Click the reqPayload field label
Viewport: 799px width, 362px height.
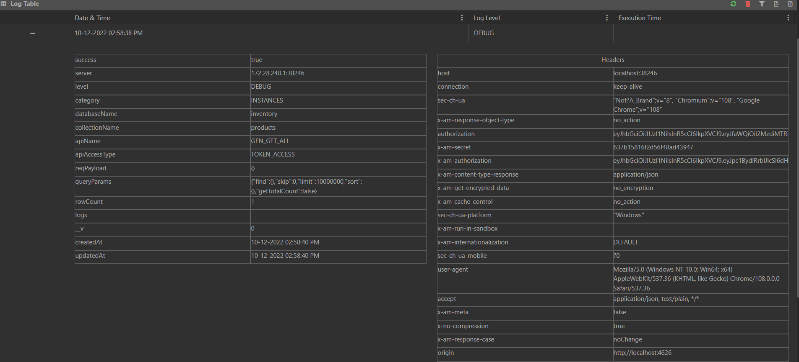[91, 168]
